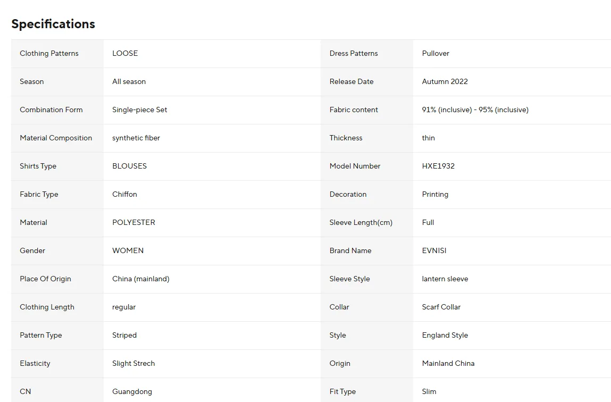Click the Pullover dress patterns value

[x=436, y=53]
